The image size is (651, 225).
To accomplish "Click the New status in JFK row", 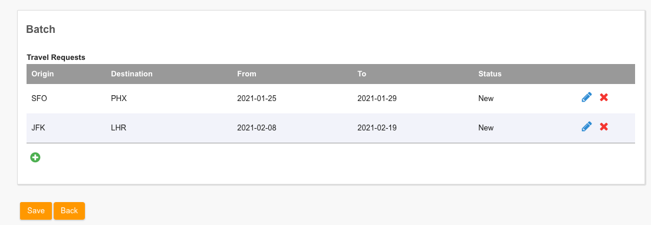I will tap(486, 127).
